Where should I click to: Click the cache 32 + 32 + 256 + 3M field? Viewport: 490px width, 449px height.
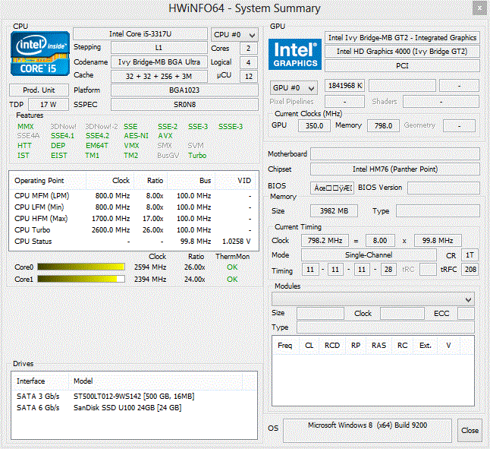tap(159, 76)
